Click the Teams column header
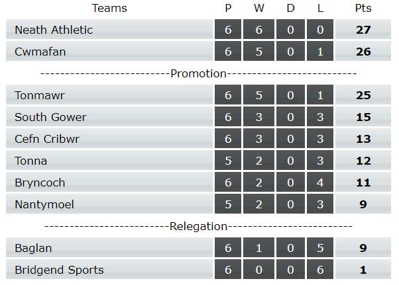 coord(109,8)
